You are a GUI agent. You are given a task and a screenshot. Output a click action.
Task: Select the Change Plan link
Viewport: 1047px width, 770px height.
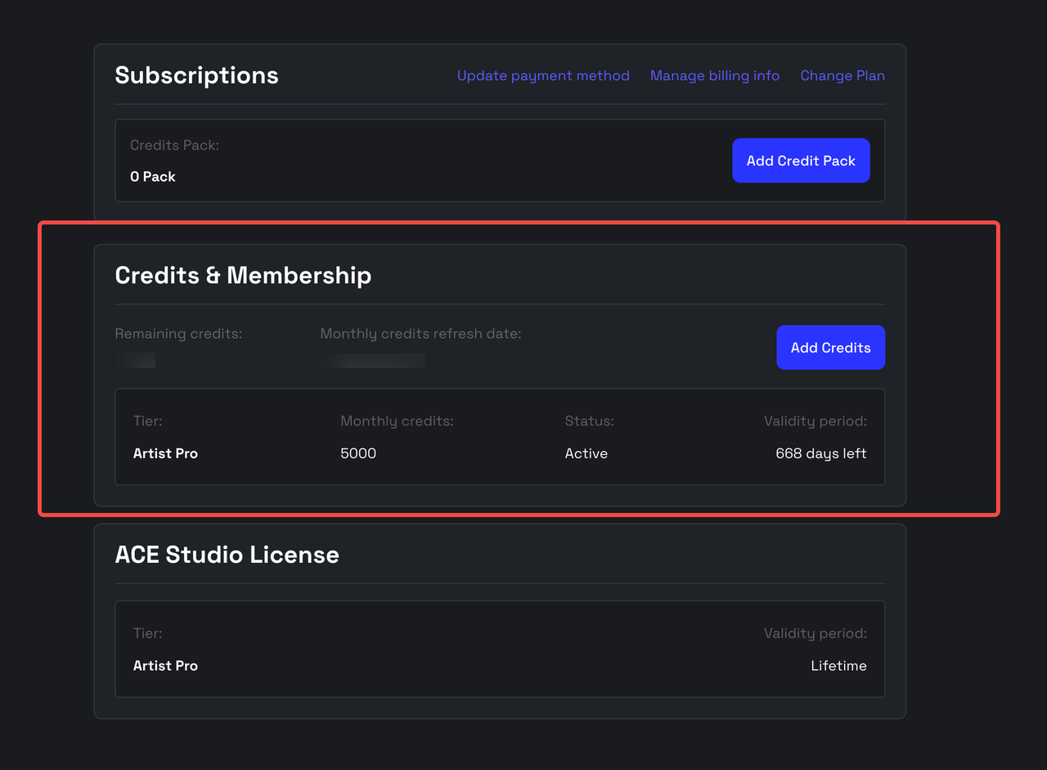pos(842,75)
